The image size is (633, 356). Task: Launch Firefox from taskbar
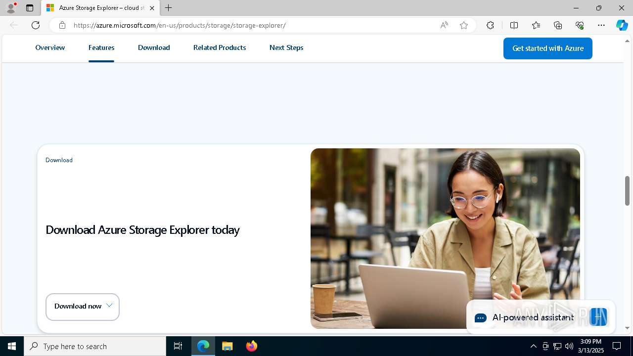251,346
